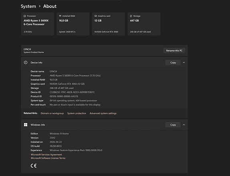Click the Device info circle icon
The width and height of the screenshot is (230, 176).
(x=26, y=63)
